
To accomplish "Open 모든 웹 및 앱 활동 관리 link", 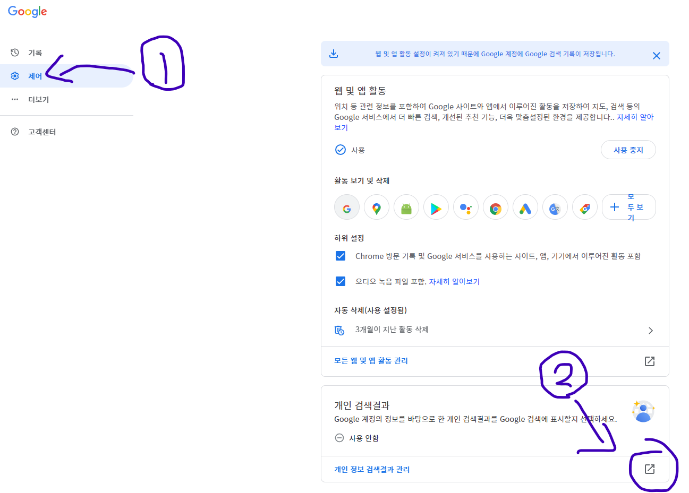I will (371, 361).
